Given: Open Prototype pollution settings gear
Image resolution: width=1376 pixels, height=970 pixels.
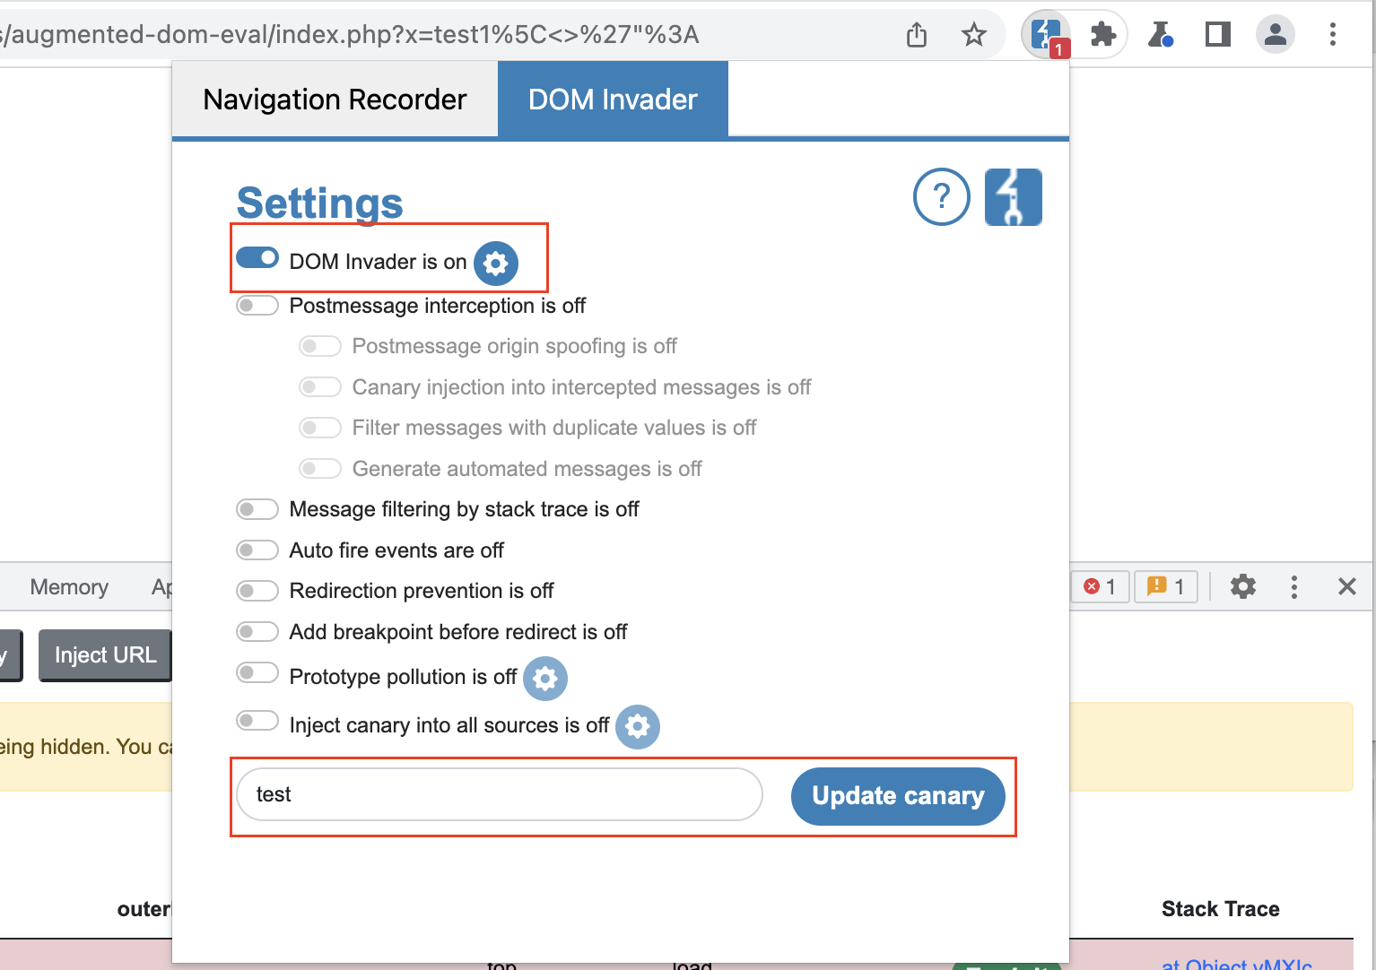Looking at the screenshot, I should [x=545, y=679].
